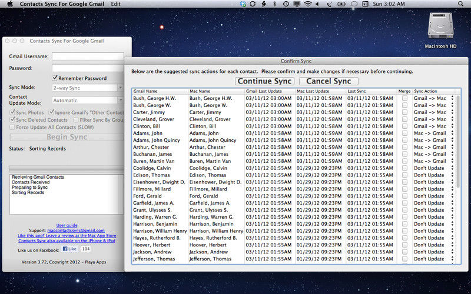
Task: Sort by Gmail Name column header
Action: click(x=160, y=91)
